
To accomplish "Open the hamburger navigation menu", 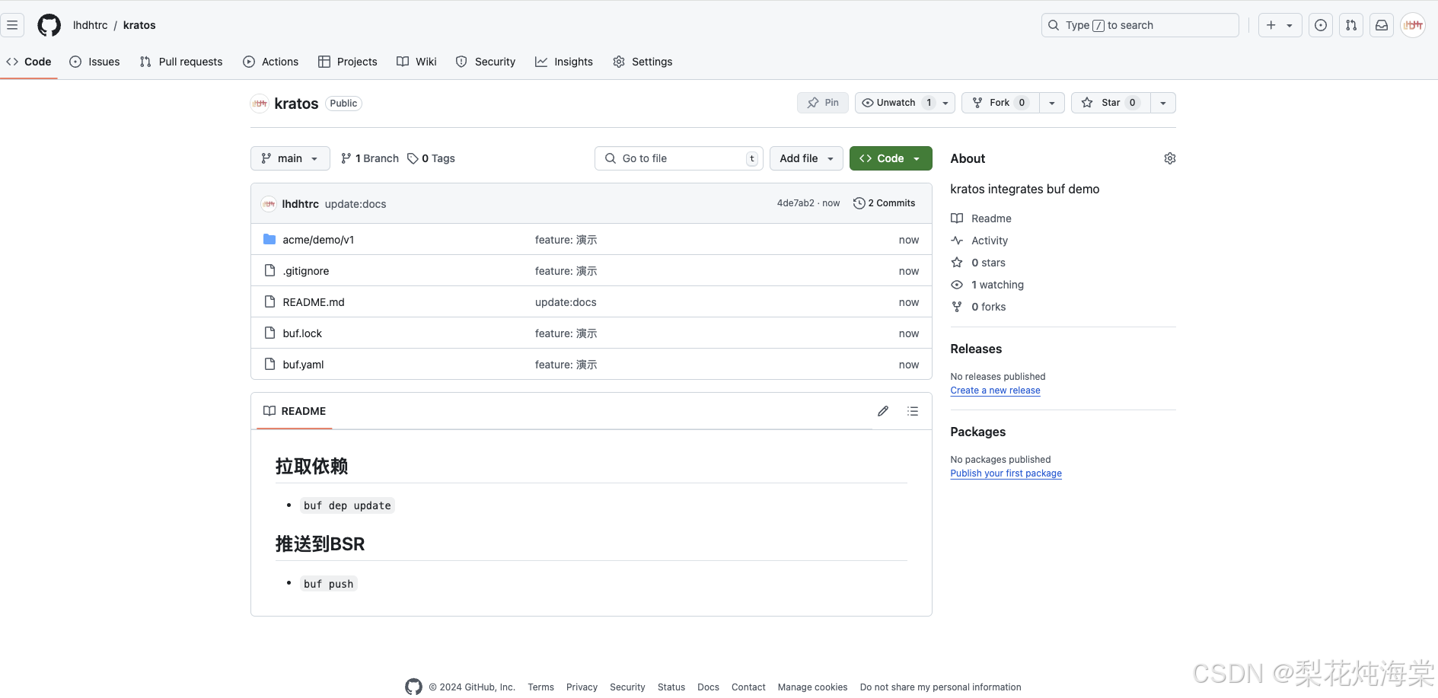I will [12, 25].
